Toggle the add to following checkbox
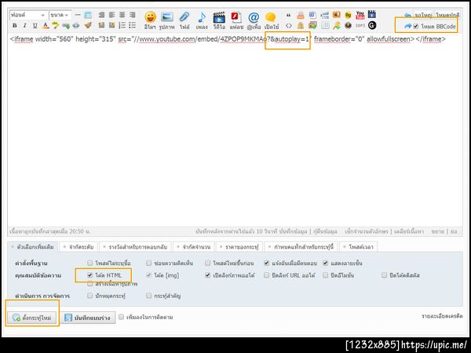Image resolution: width=471 pixels, height=353 pixels. pos(121,317)
